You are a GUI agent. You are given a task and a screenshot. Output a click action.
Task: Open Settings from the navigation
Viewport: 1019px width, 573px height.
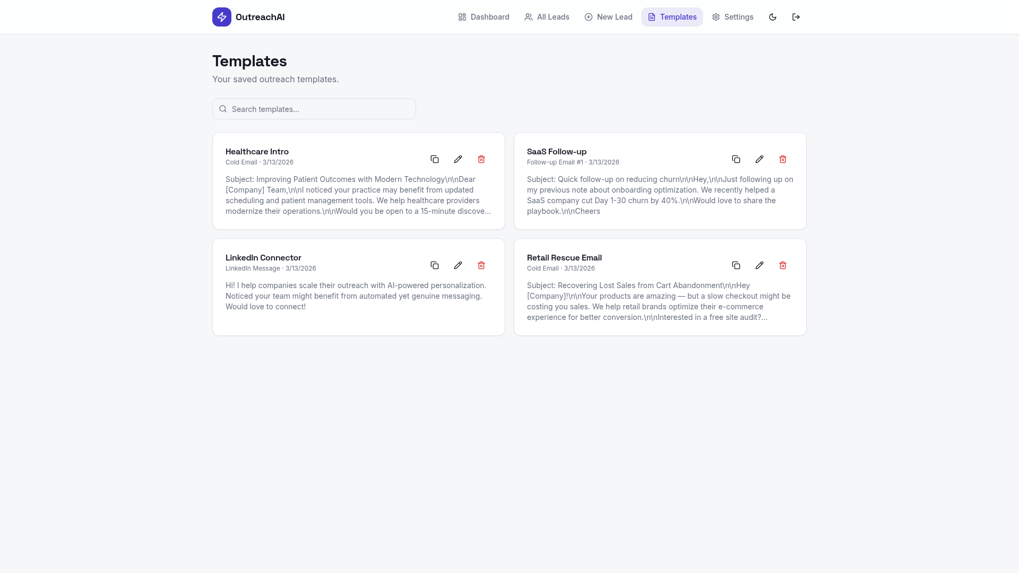pos(732,17)
